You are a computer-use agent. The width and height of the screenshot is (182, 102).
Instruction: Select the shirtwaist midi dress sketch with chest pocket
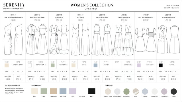click(x=32, y=39)
